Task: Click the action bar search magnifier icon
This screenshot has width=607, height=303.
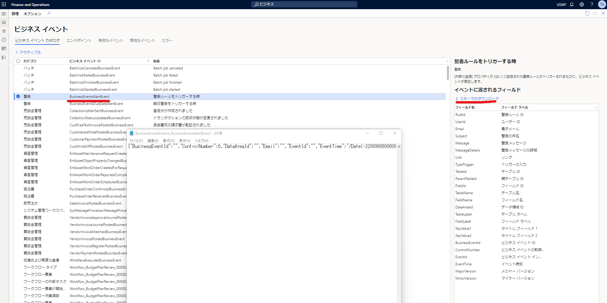Action: click(x=49, y=13)
